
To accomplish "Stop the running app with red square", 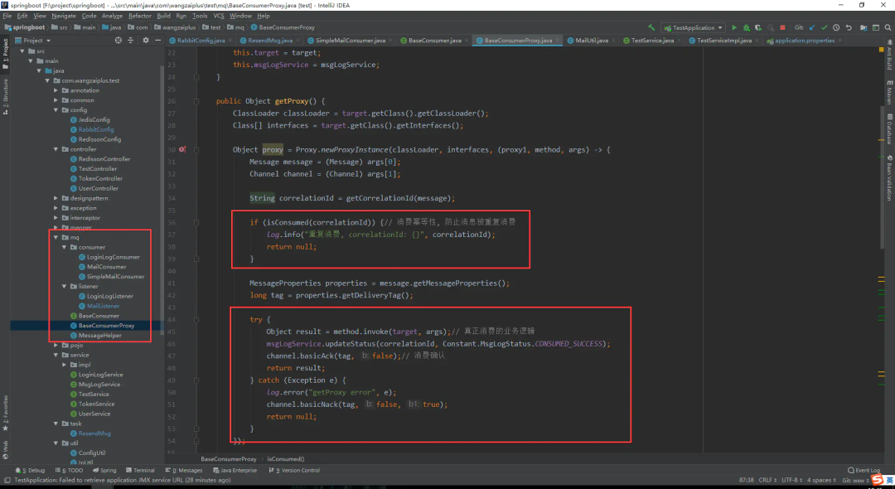I will [x=782, y=27].
